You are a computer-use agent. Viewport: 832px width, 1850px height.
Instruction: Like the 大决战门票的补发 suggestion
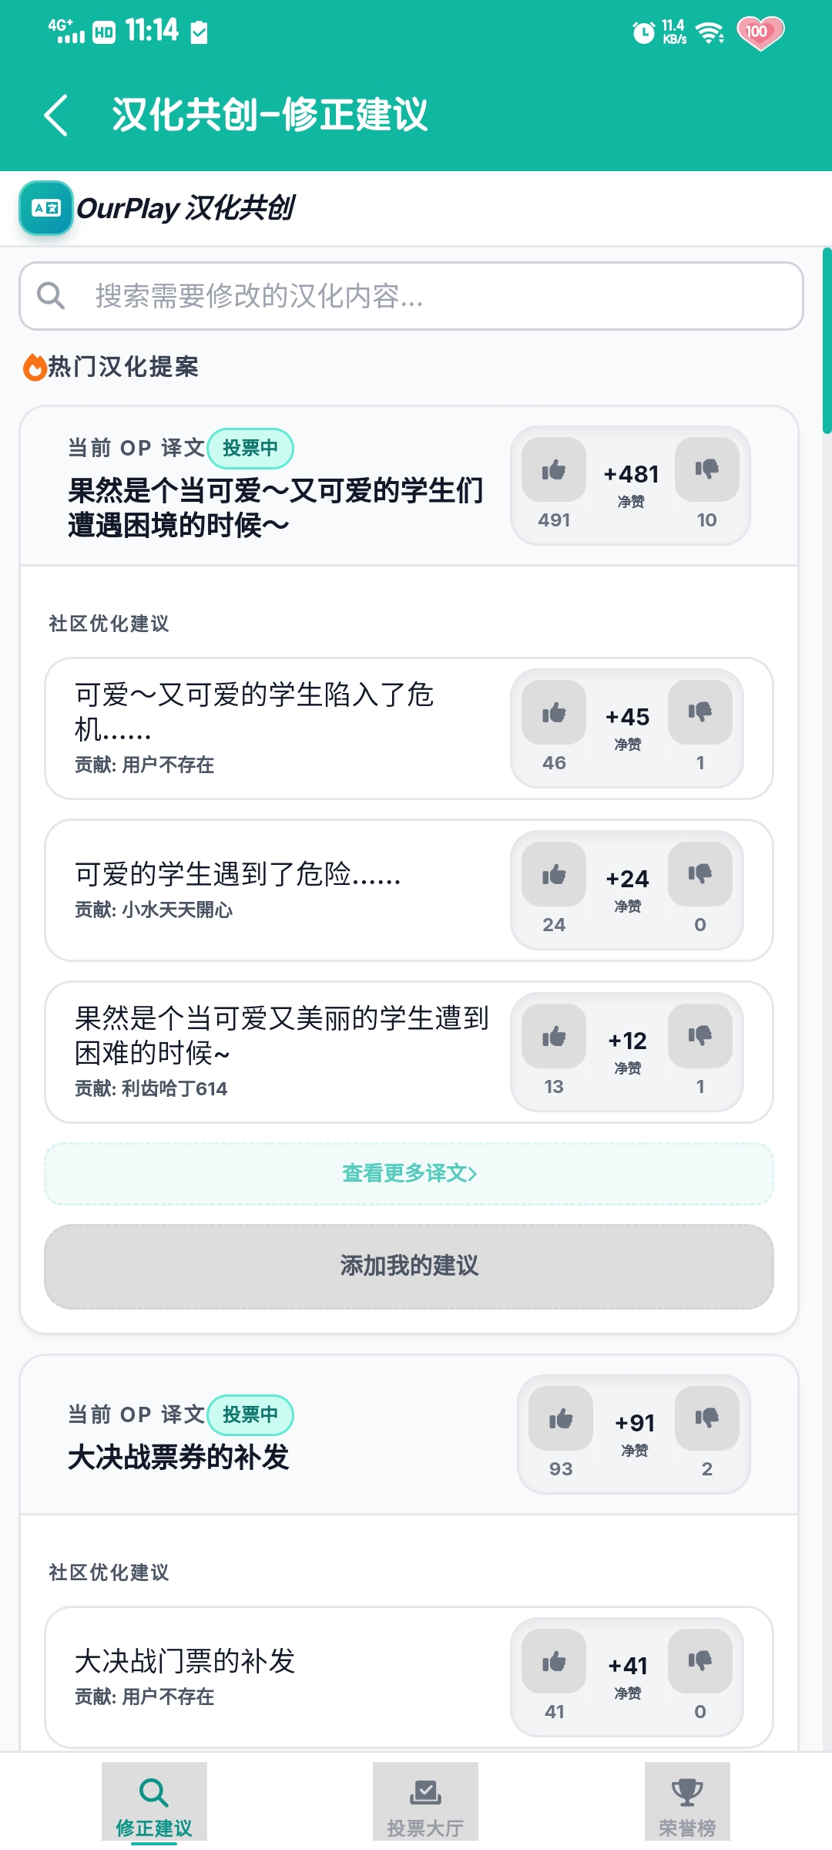[x=553, y=1661]
